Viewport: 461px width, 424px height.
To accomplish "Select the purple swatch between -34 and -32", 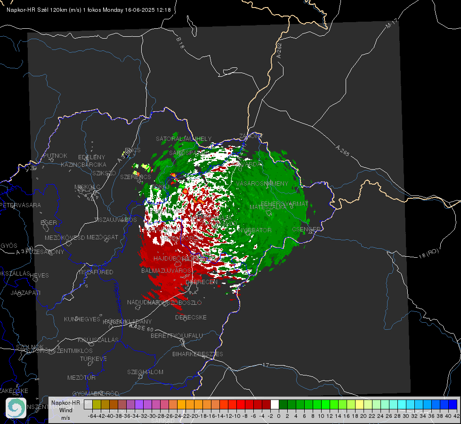I will click(x=139, y=404).
